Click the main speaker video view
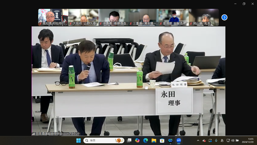Screen dimensions: 257x145 click(128, 81)
